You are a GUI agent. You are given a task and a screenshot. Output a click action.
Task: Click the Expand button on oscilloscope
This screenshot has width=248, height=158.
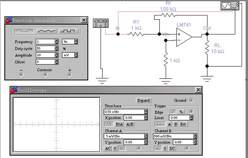click(143, 101)
